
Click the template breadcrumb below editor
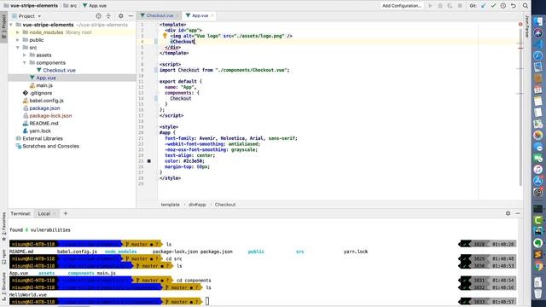pyautogui.click(x=171, y=205)
